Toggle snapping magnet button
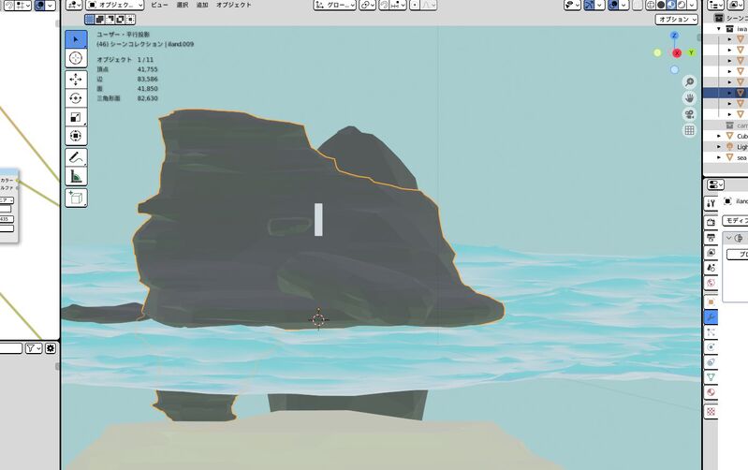 click(x=384, y=5)
